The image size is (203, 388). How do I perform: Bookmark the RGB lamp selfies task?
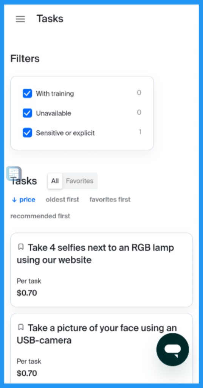coord(21,247)
